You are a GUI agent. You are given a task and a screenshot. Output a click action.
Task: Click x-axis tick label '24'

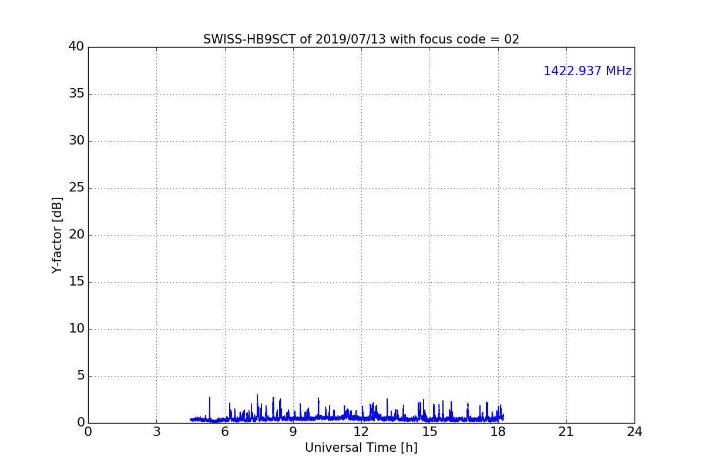pyautogui.click(x=634, y=432)
